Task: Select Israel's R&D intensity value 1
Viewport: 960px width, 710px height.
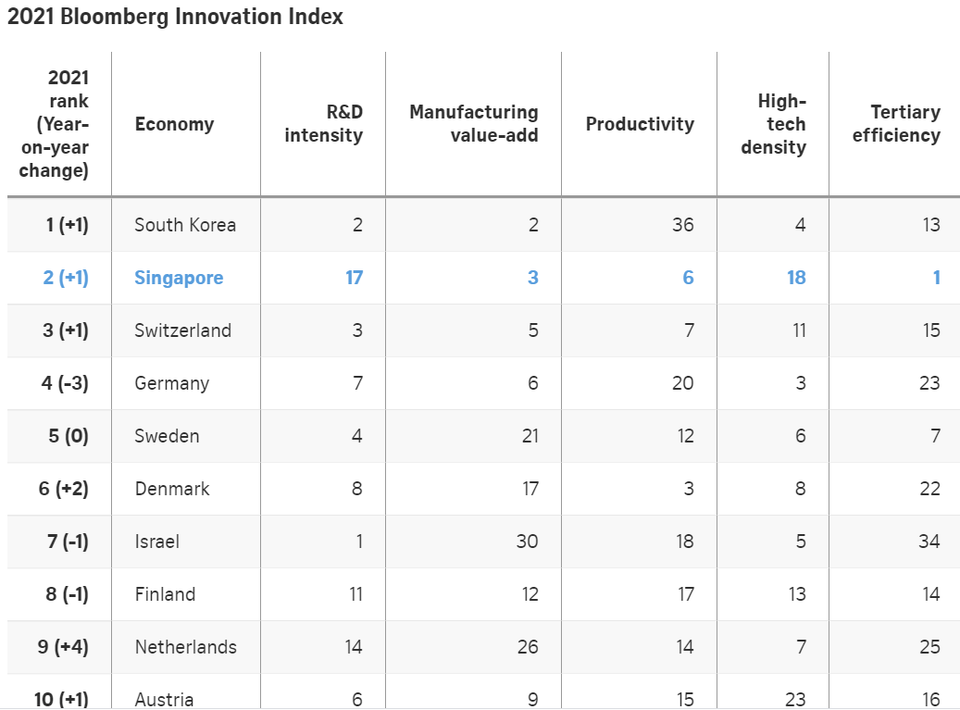Action: [358, 542]
